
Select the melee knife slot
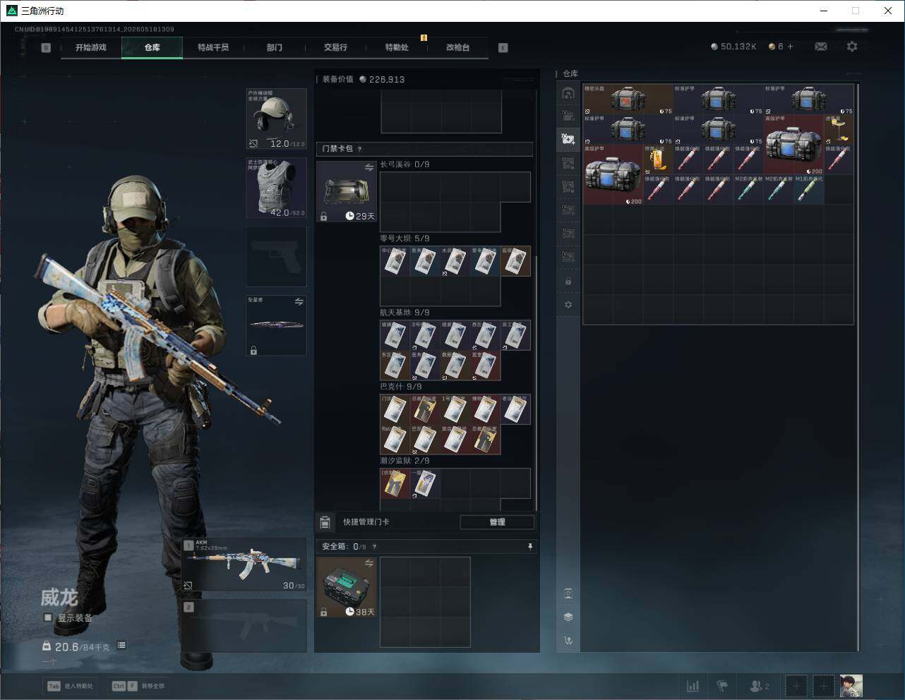pos(276,325)
